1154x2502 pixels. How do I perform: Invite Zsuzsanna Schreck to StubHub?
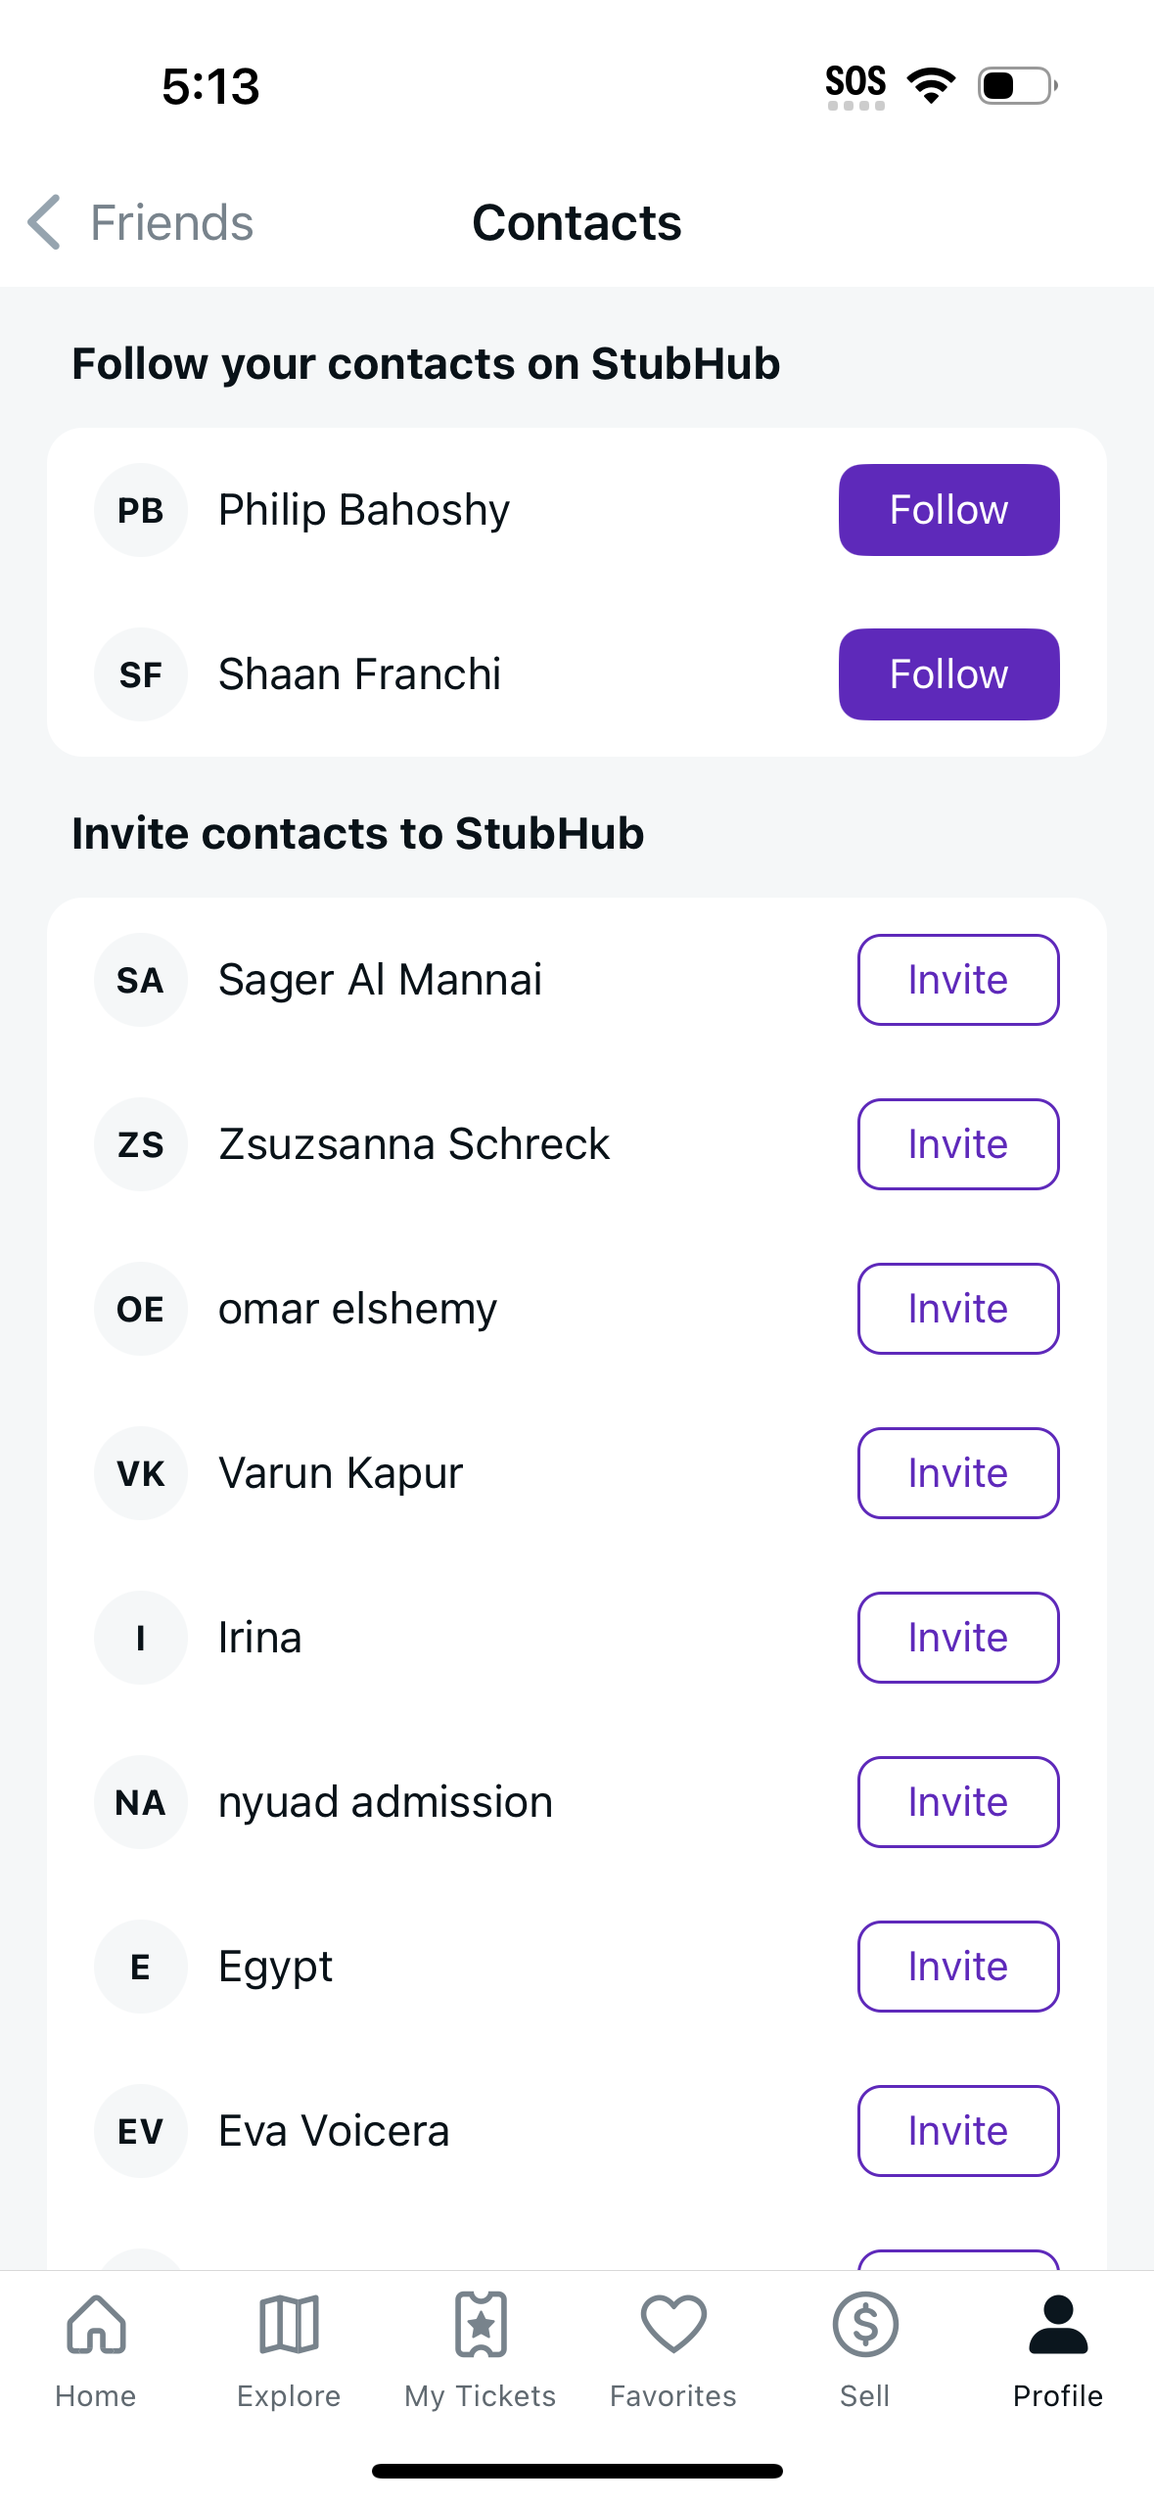tap(958, 1144)
